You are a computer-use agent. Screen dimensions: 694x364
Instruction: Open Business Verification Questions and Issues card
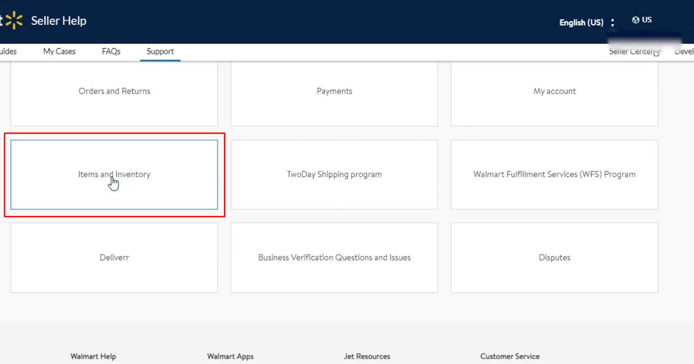[x=334, y=258]
